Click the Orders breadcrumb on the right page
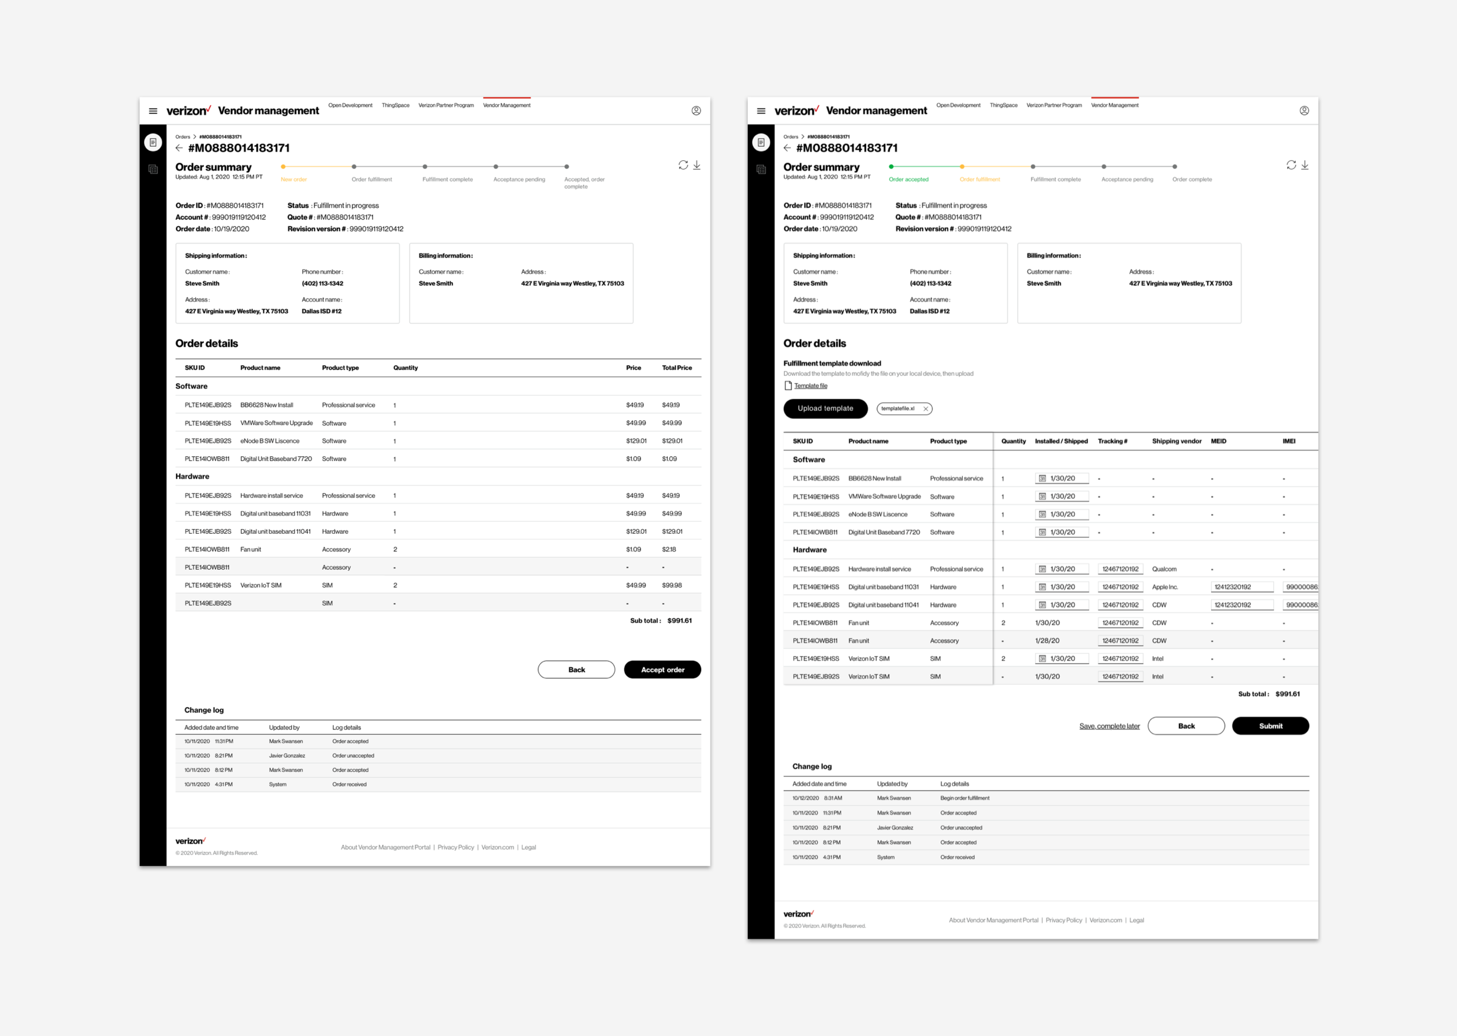This screenshot has height=1036, width=1457. (790, 137)
